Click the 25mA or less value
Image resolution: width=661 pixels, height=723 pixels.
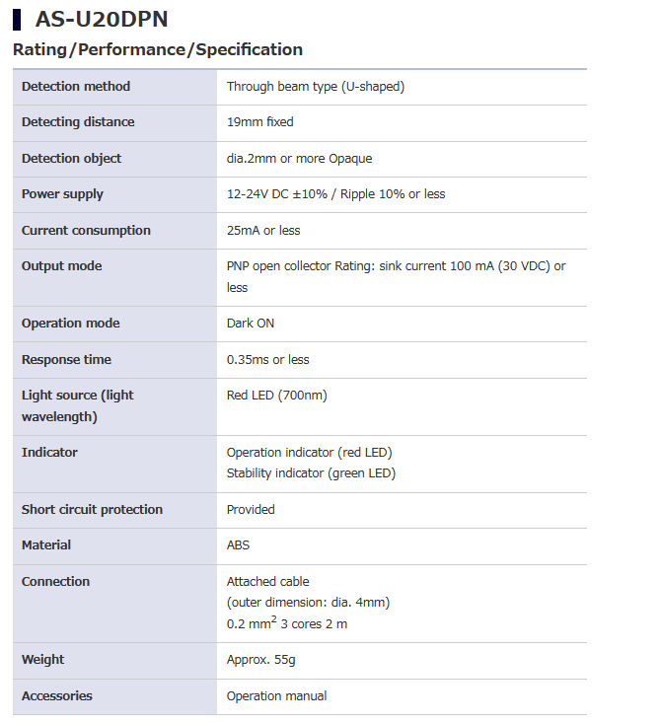coord(263,231)
